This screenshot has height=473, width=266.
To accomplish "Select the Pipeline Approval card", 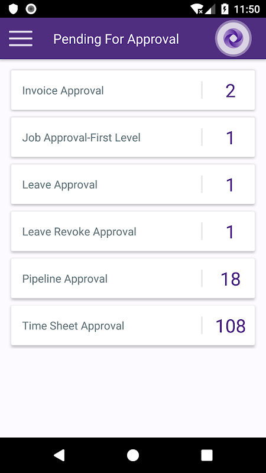I will 133,278.
